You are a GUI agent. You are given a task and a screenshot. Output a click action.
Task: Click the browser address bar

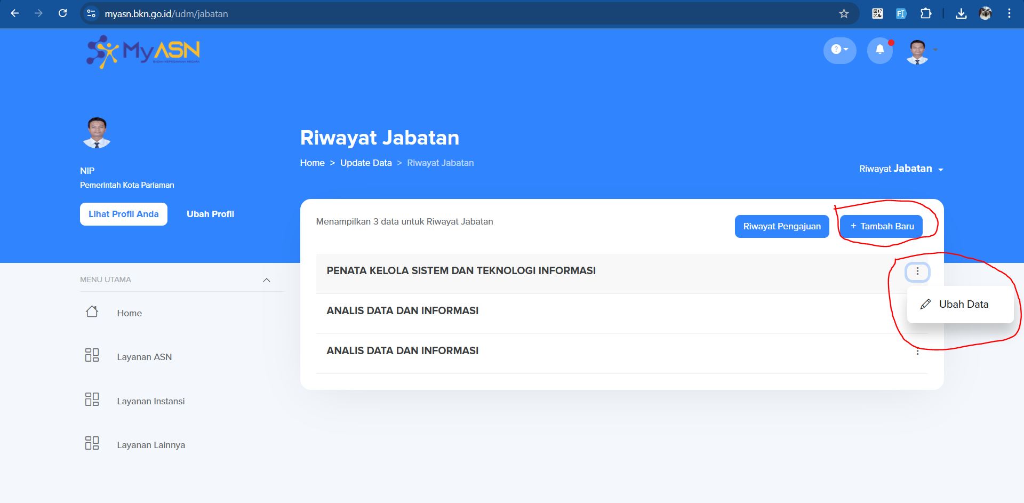click(427, 14)
